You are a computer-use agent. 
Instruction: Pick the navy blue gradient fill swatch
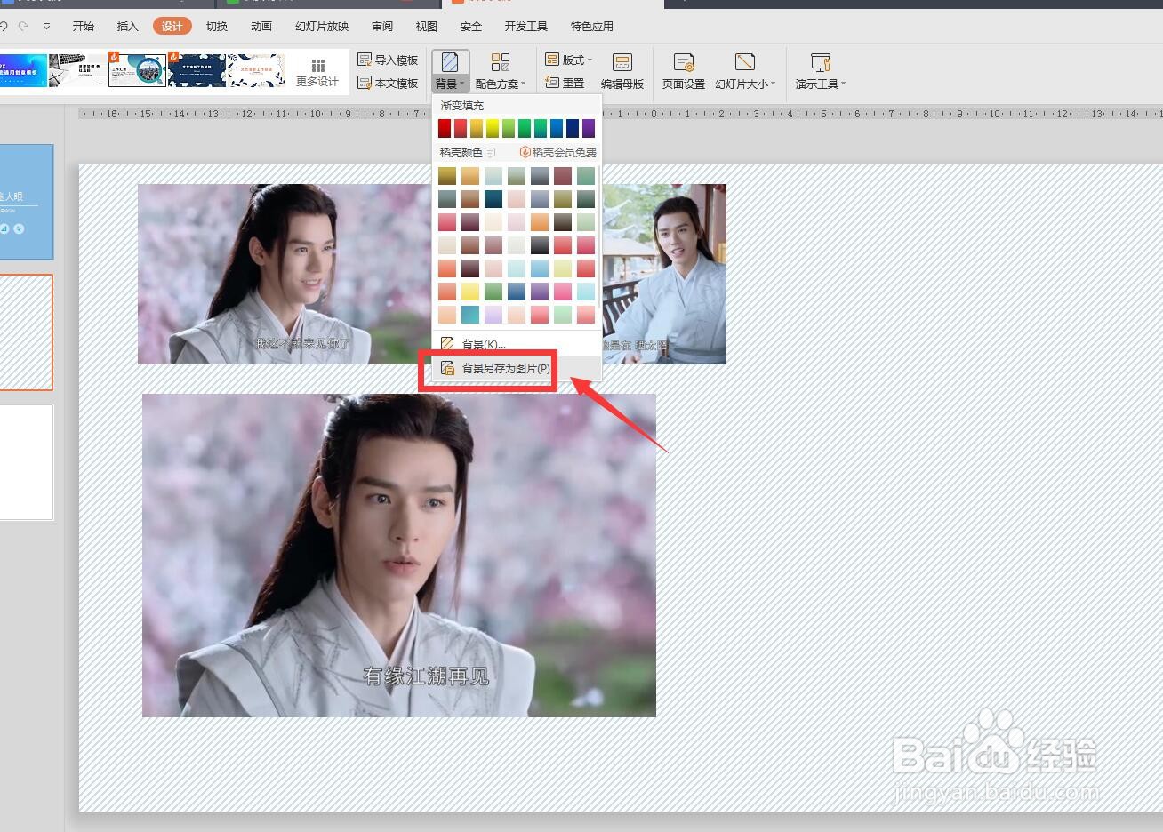(x=573, y=129)
